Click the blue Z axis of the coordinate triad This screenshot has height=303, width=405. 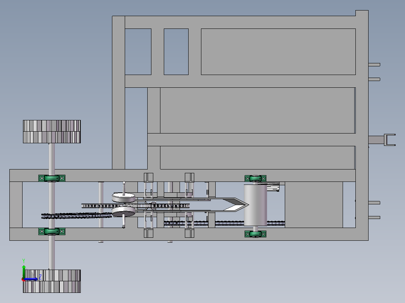[31, 279]
